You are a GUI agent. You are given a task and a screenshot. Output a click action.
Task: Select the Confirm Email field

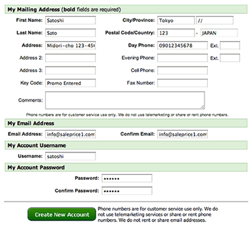[183, 134]
